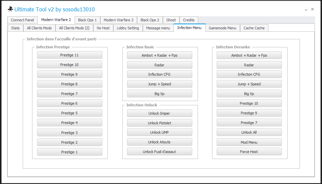Viewport: 322px width, 184px height.
Task: Click the Prestige 6 button
Action: 70,103
